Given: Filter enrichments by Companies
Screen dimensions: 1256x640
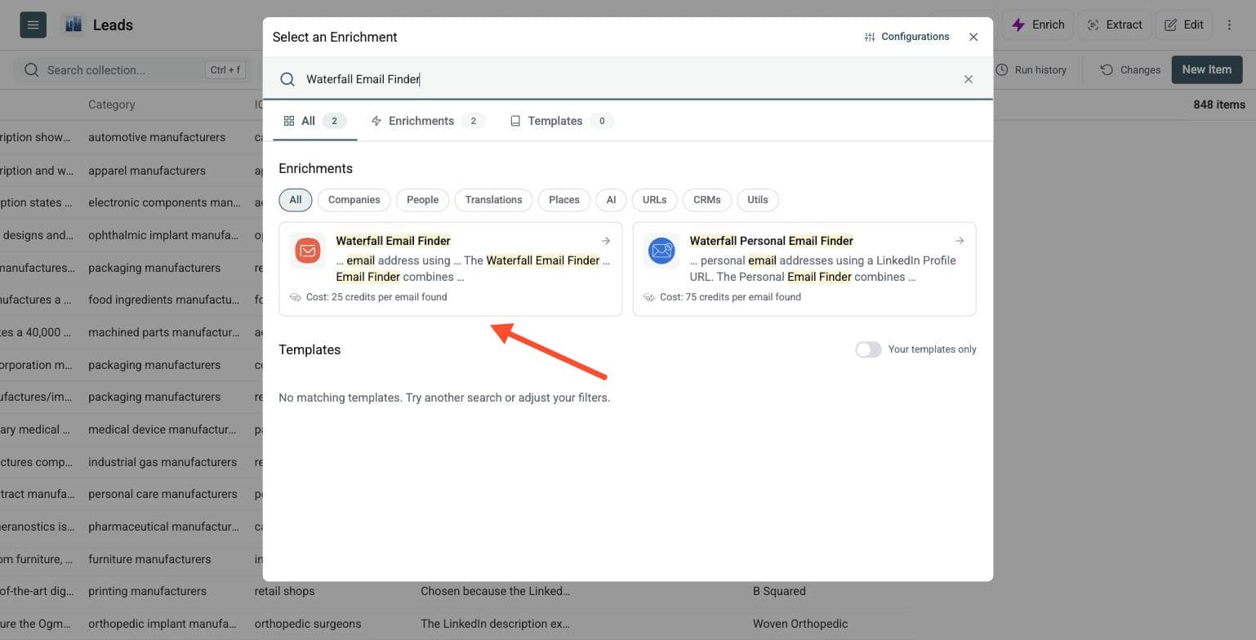Looking at the screenshot, I should click(x=354, y=200).
